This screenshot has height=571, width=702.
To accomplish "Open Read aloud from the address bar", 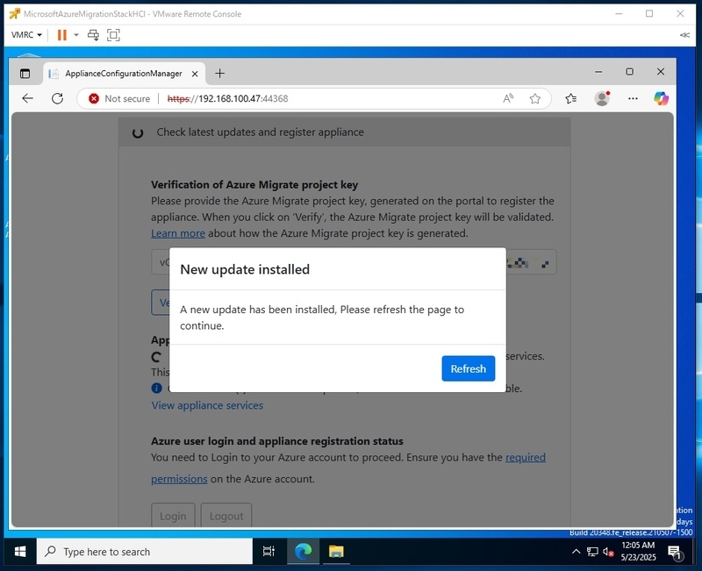I will tap(508, 98).
